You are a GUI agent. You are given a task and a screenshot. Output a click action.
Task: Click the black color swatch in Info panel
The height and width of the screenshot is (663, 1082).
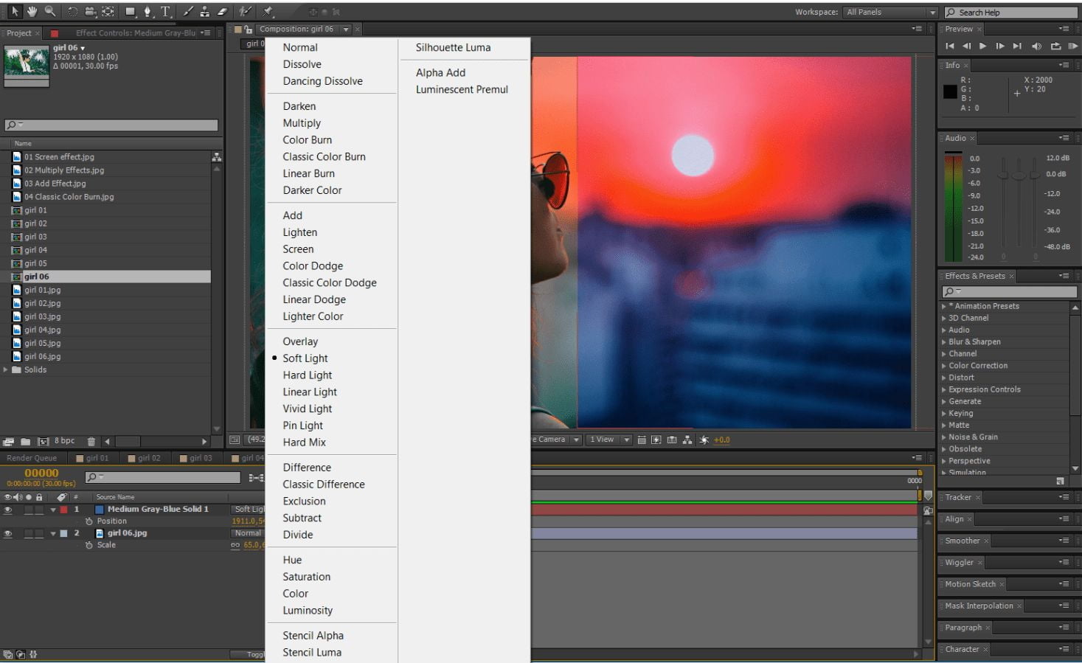950,92
